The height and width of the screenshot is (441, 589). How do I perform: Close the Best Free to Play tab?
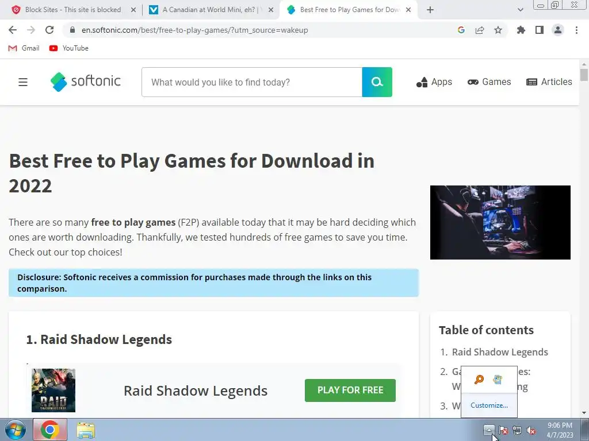[408, 10]
